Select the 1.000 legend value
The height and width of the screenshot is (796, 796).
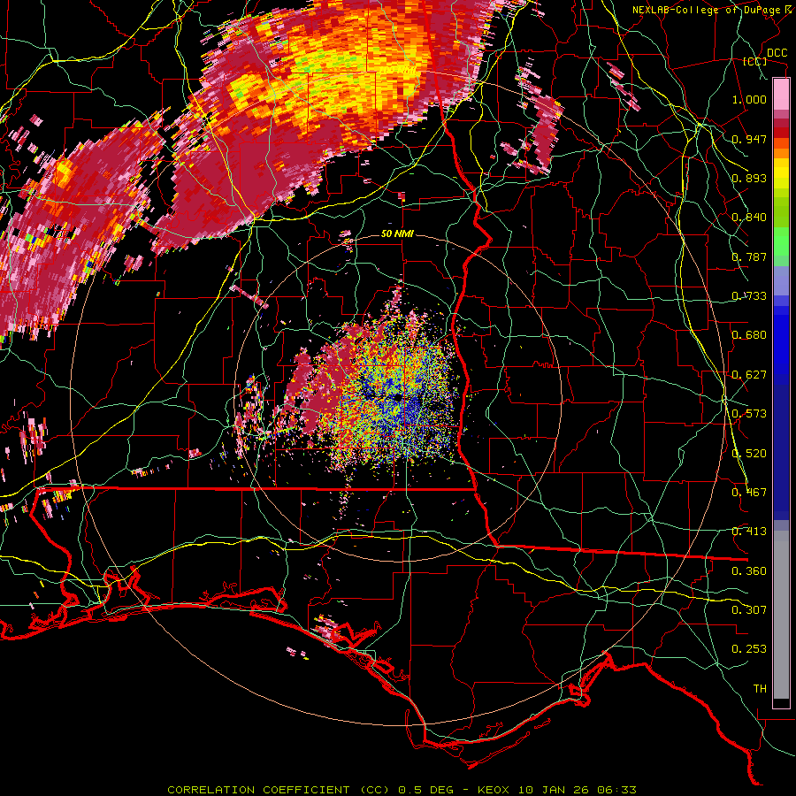tap(749, 99)
